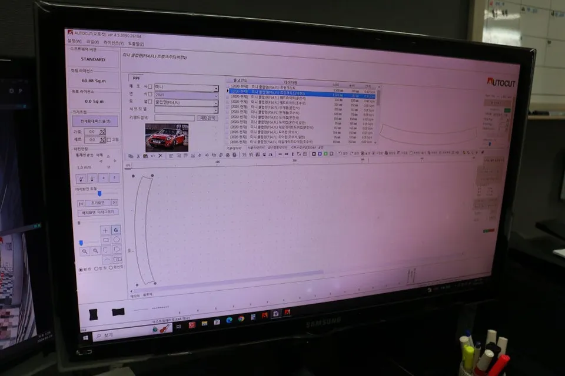Click the magnifier zoom-out icon
The width and height of the screenshot is (565, 376).
(x=84, y=251)
